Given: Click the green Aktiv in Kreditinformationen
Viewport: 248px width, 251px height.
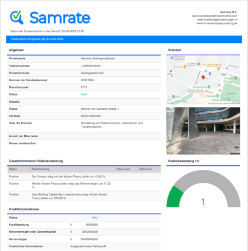Looking at the screenshot, I should 95,217.
